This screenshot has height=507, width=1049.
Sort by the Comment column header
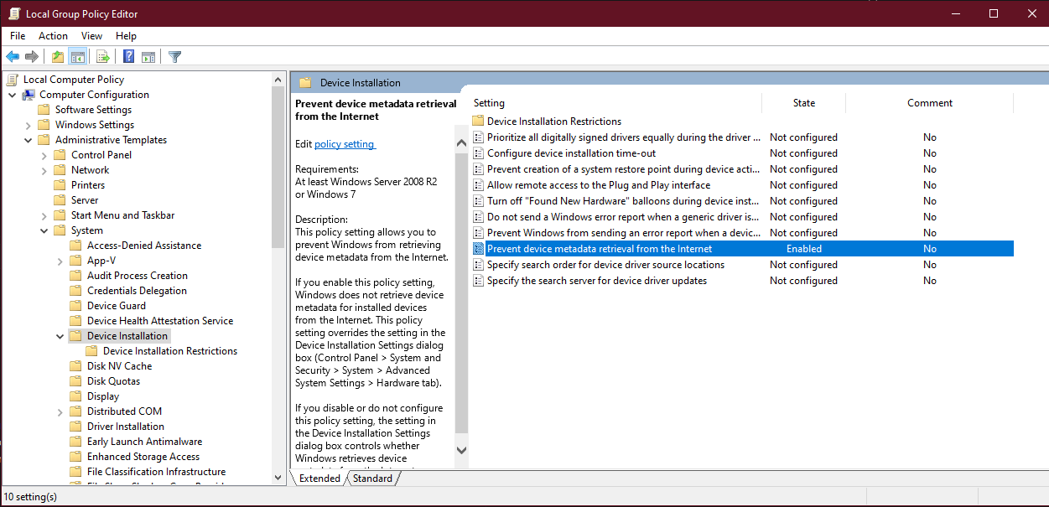(930, 103)
